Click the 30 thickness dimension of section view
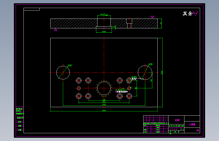219x141 pixels. click(161, 23)
